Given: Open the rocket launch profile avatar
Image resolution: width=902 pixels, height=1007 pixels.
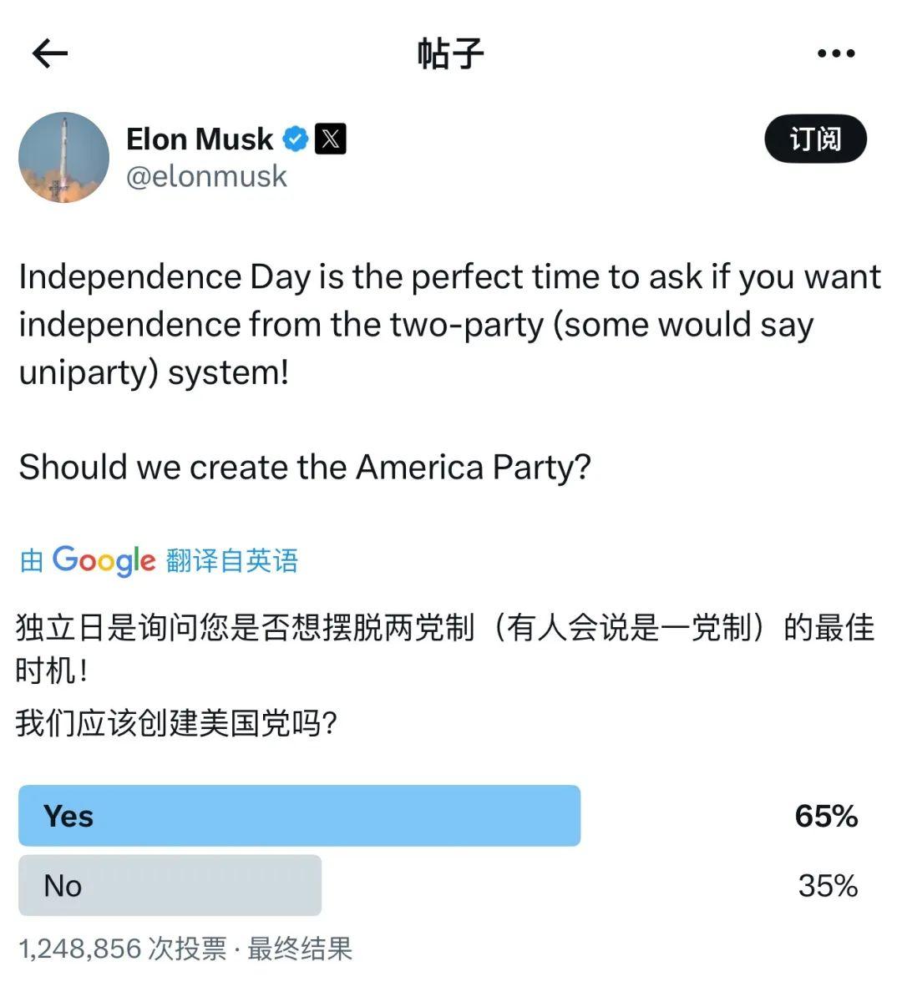Looking at the screenshot, I should pyautogui.click(x=64, y=158).
